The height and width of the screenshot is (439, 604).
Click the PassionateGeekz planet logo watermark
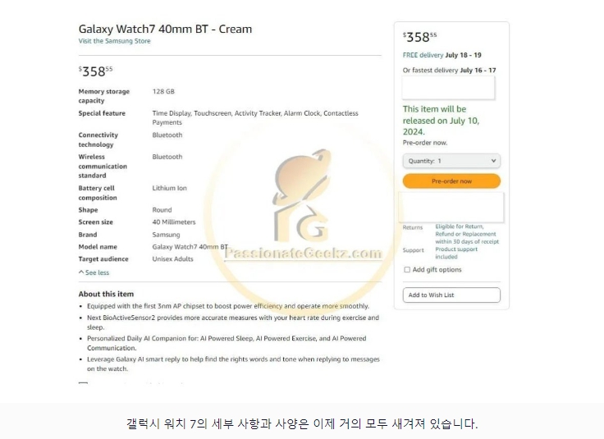pyautogui.click(x=302, y=194)
